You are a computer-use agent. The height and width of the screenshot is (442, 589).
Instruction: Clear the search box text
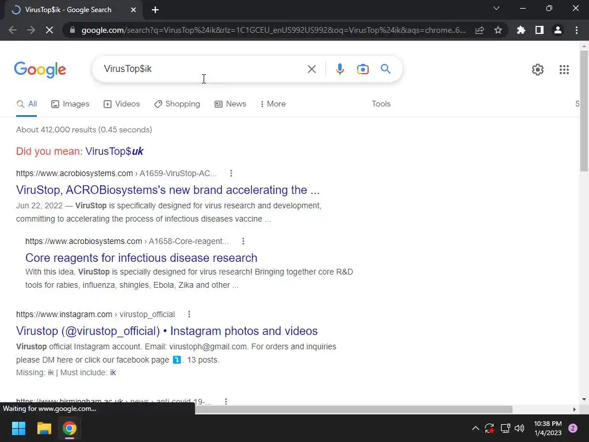pyautogui.click(x=311, y=69)
